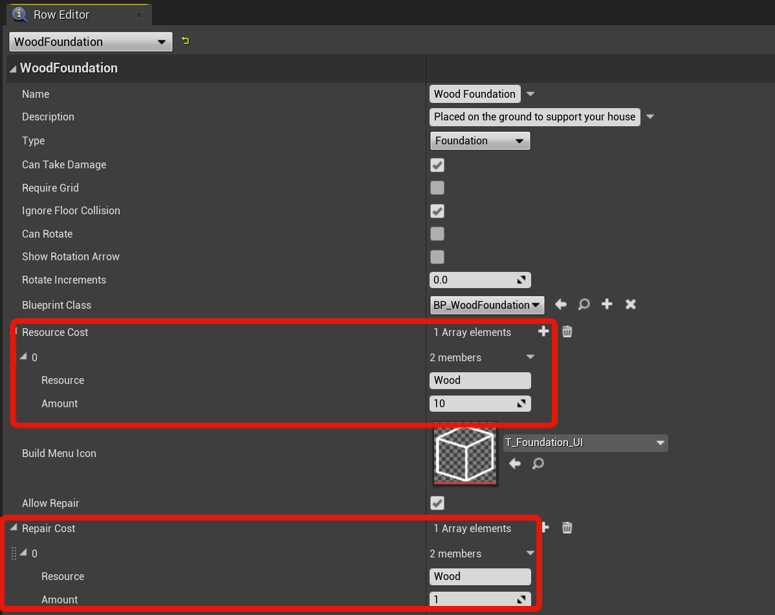This screenshot has width=775, height=615.
Task: Toggle the Allow Repair checkbox
Action: tap(437, 503)
